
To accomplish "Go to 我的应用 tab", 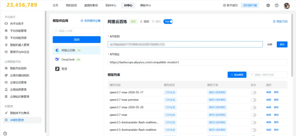I will click(x=71, y=5).
